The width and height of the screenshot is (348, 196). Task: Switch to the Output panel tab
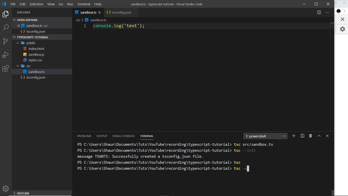click(x=102, y=136)
